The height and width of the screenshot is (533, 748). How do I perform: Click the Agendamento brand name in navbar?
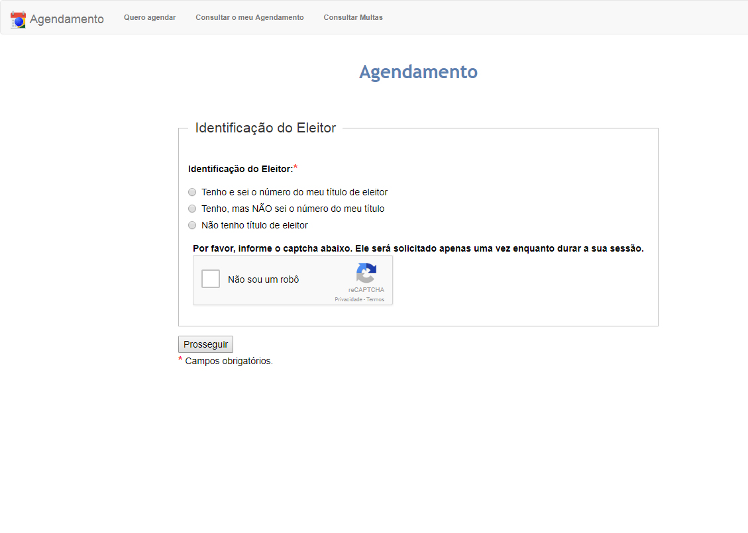click(66, 19)
